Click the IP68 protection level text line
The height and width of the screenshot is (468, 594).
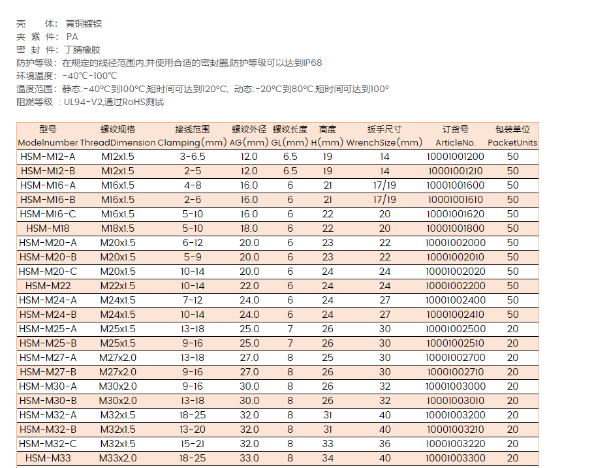click(191, 63)
